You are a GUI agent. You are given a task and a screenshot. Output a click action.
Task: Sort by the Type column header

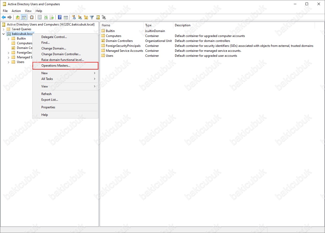[x=158, y=25]
